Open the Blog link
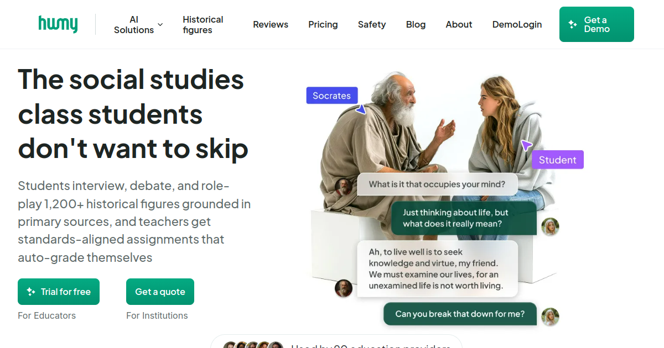The width and height of the screenshot is (664, 348). 416,24
